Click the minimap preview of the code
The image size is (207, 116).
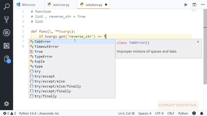(194, 10)
